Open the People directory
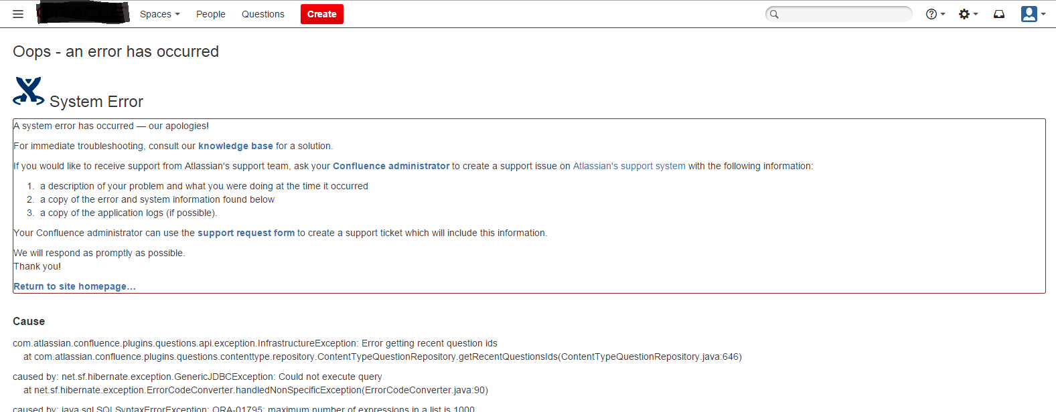 tap(210, 14)
